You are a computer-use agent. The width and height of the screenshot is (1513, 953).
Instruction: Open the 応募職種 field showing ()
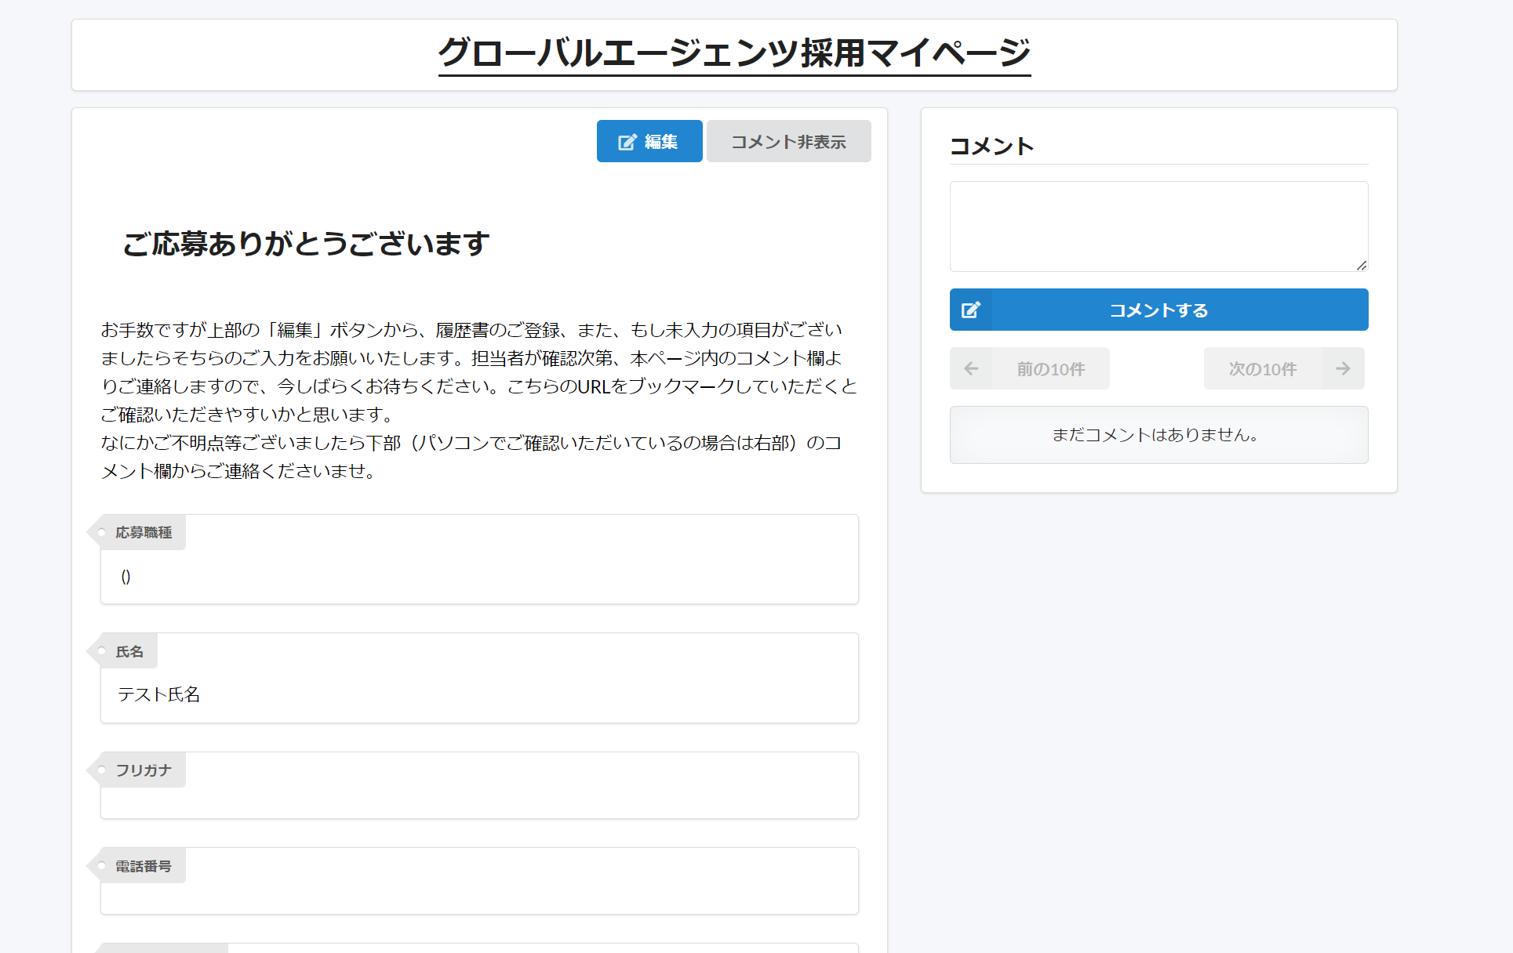(478, 560)
